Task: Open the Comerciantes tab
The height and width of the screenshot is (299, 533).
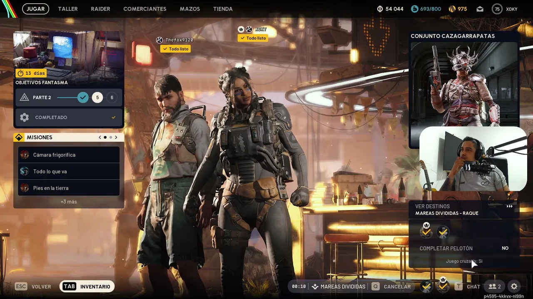Action: click(x=145, y=9)
